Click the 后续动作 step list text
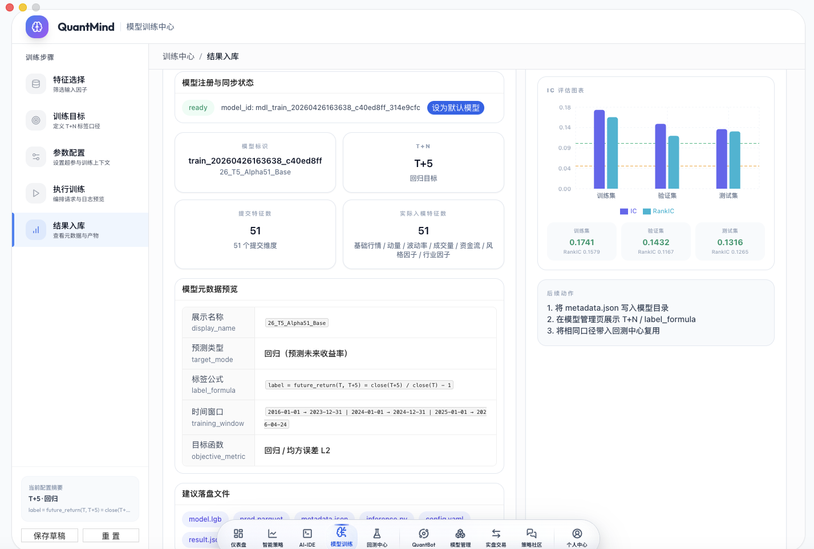The image size is (814, 549). tap(621, 319)
